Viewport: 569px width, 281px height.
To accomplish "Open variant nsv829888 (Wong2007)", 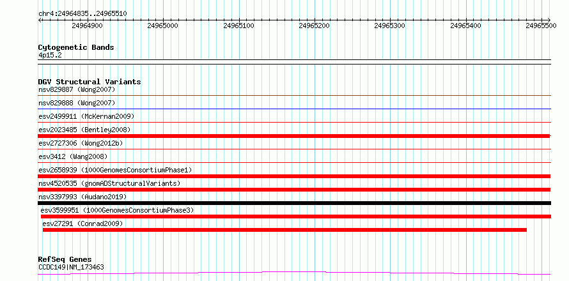I will point(77,103).
